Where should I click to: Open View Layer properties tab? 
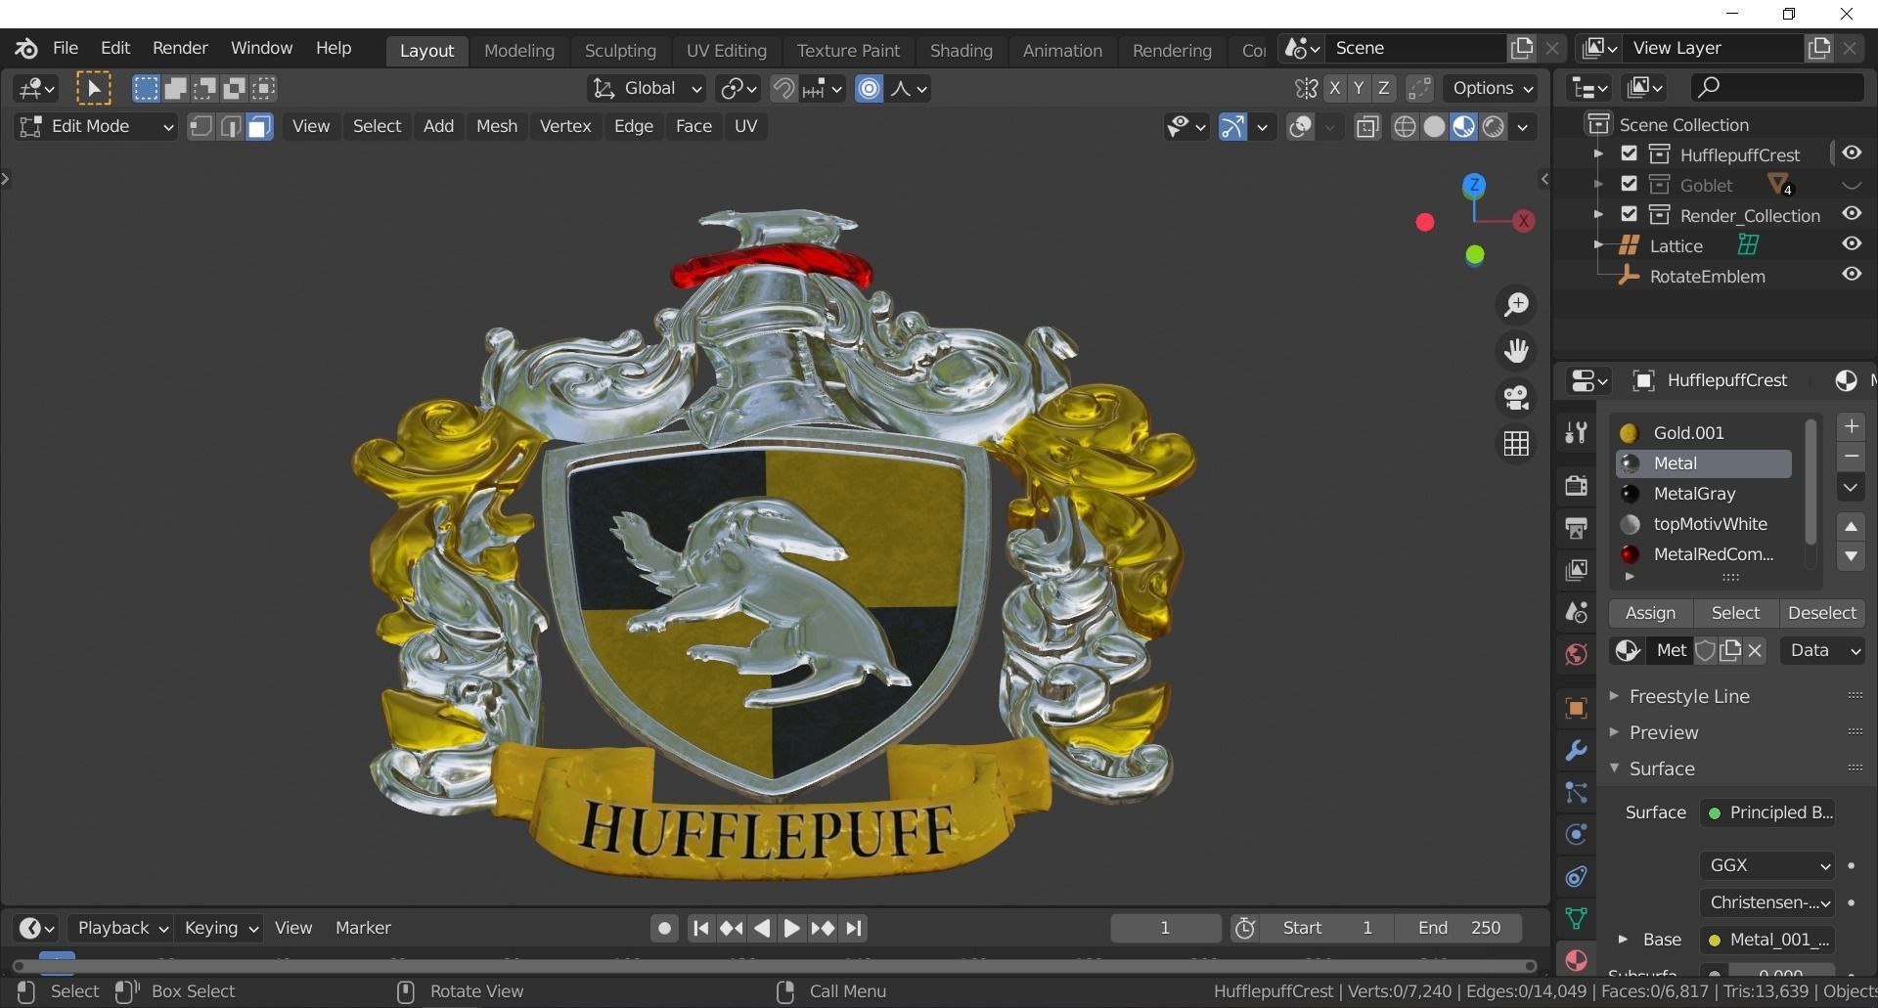click(1576, 570)
